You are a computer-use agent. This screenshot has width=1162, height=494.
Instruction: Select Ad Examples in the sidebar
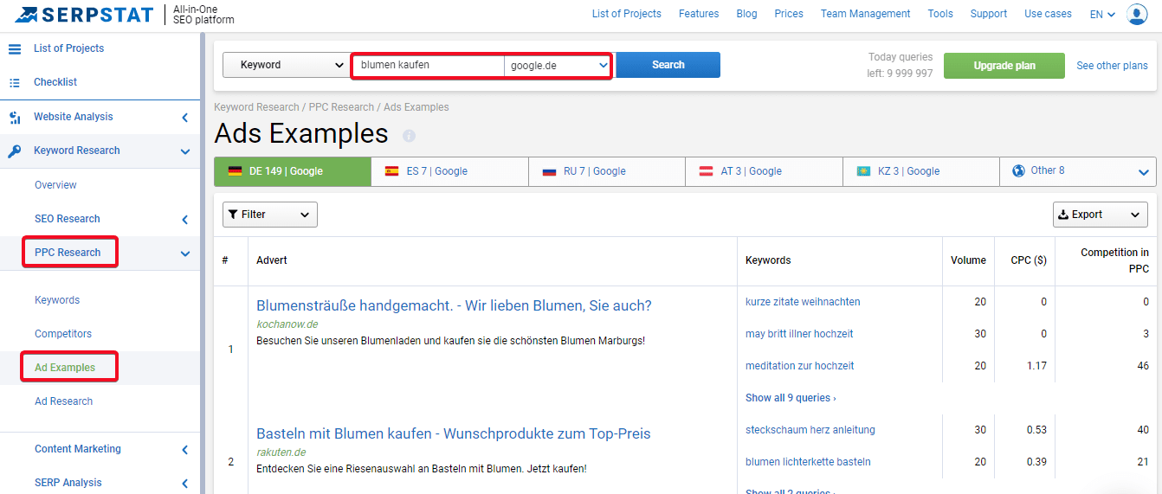(65, 368)
